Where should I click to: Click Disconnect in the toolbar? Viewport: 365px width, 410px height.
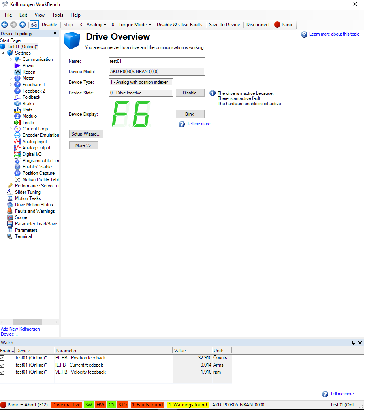pos(258,25)
